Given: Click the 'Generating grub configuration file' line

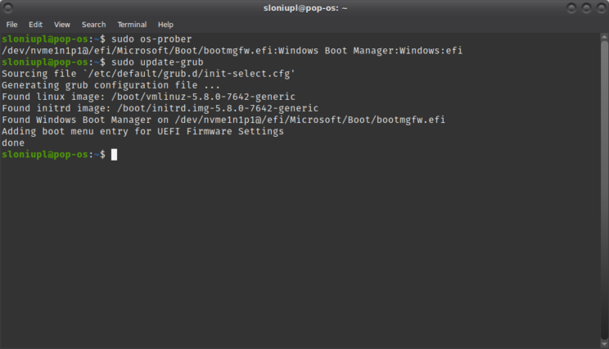Looking at the screenshot, I should point(111,85).
